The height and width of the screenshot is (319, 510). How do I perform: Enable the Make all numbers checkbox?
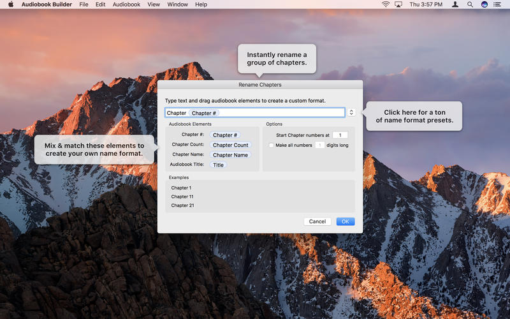point(271,145)
